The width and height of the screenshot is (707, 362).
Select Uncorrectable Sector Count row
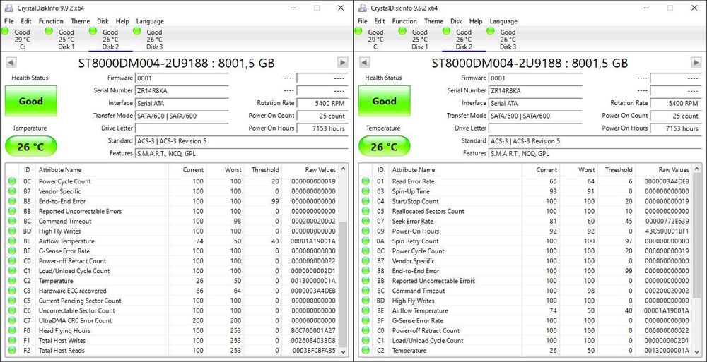click(x=172, y=310)
